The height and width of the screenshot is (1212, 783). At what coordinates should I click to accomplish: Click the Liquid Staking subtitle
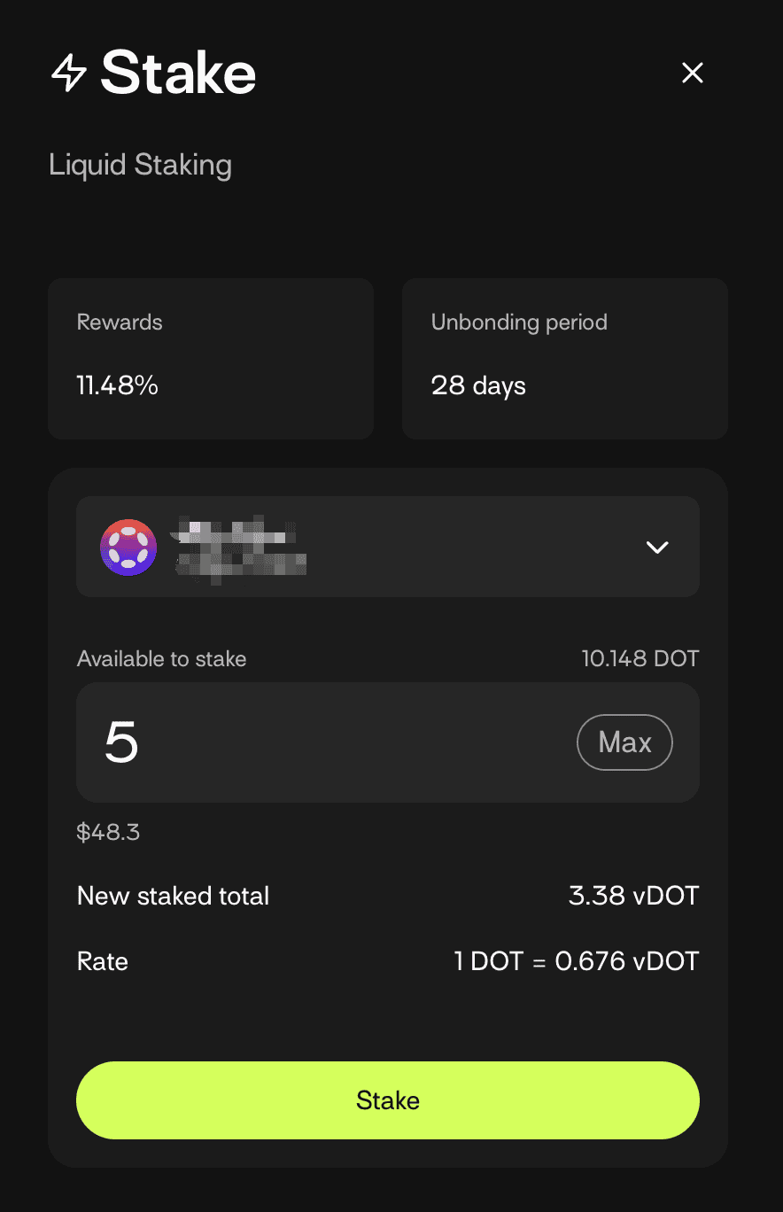140,166
